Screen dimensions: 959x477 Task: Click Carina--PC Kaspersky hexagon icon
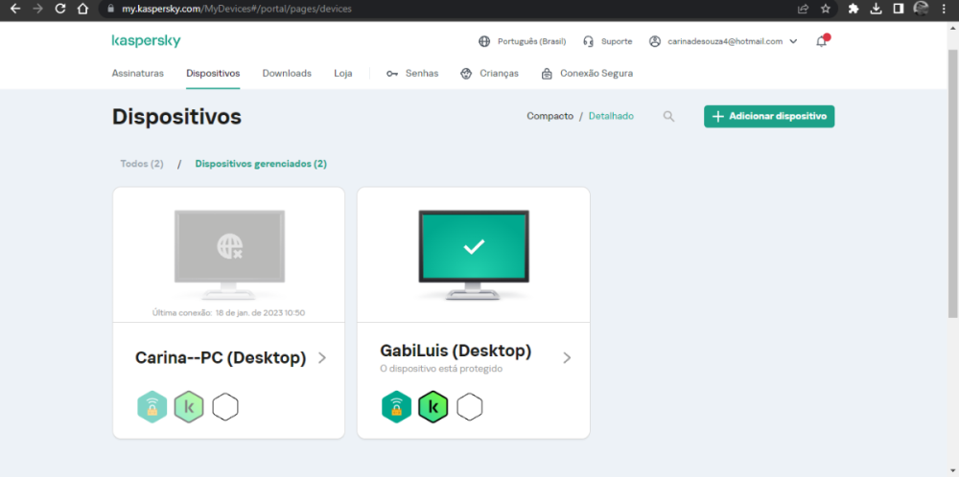(x=188, y=407)
